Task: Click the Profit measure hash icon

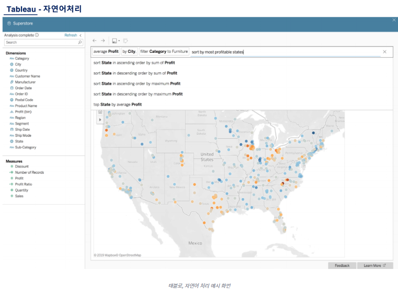Action: tap(12, 178)
